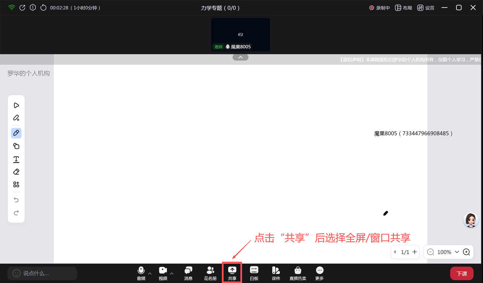The height and width of the screenshot is (283, 483).
Task: Choose the shapes drawing tool
Action: pos(16,146)
